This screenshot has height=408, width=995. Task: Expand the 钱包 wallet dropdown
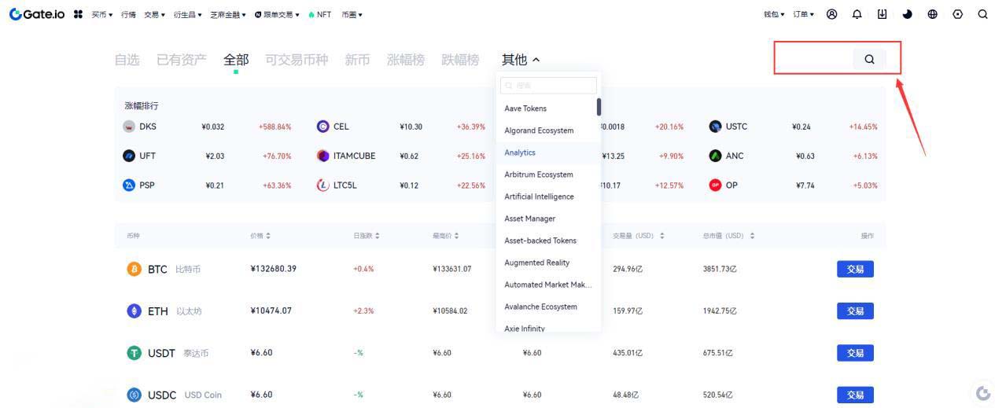tap(774, 14)
